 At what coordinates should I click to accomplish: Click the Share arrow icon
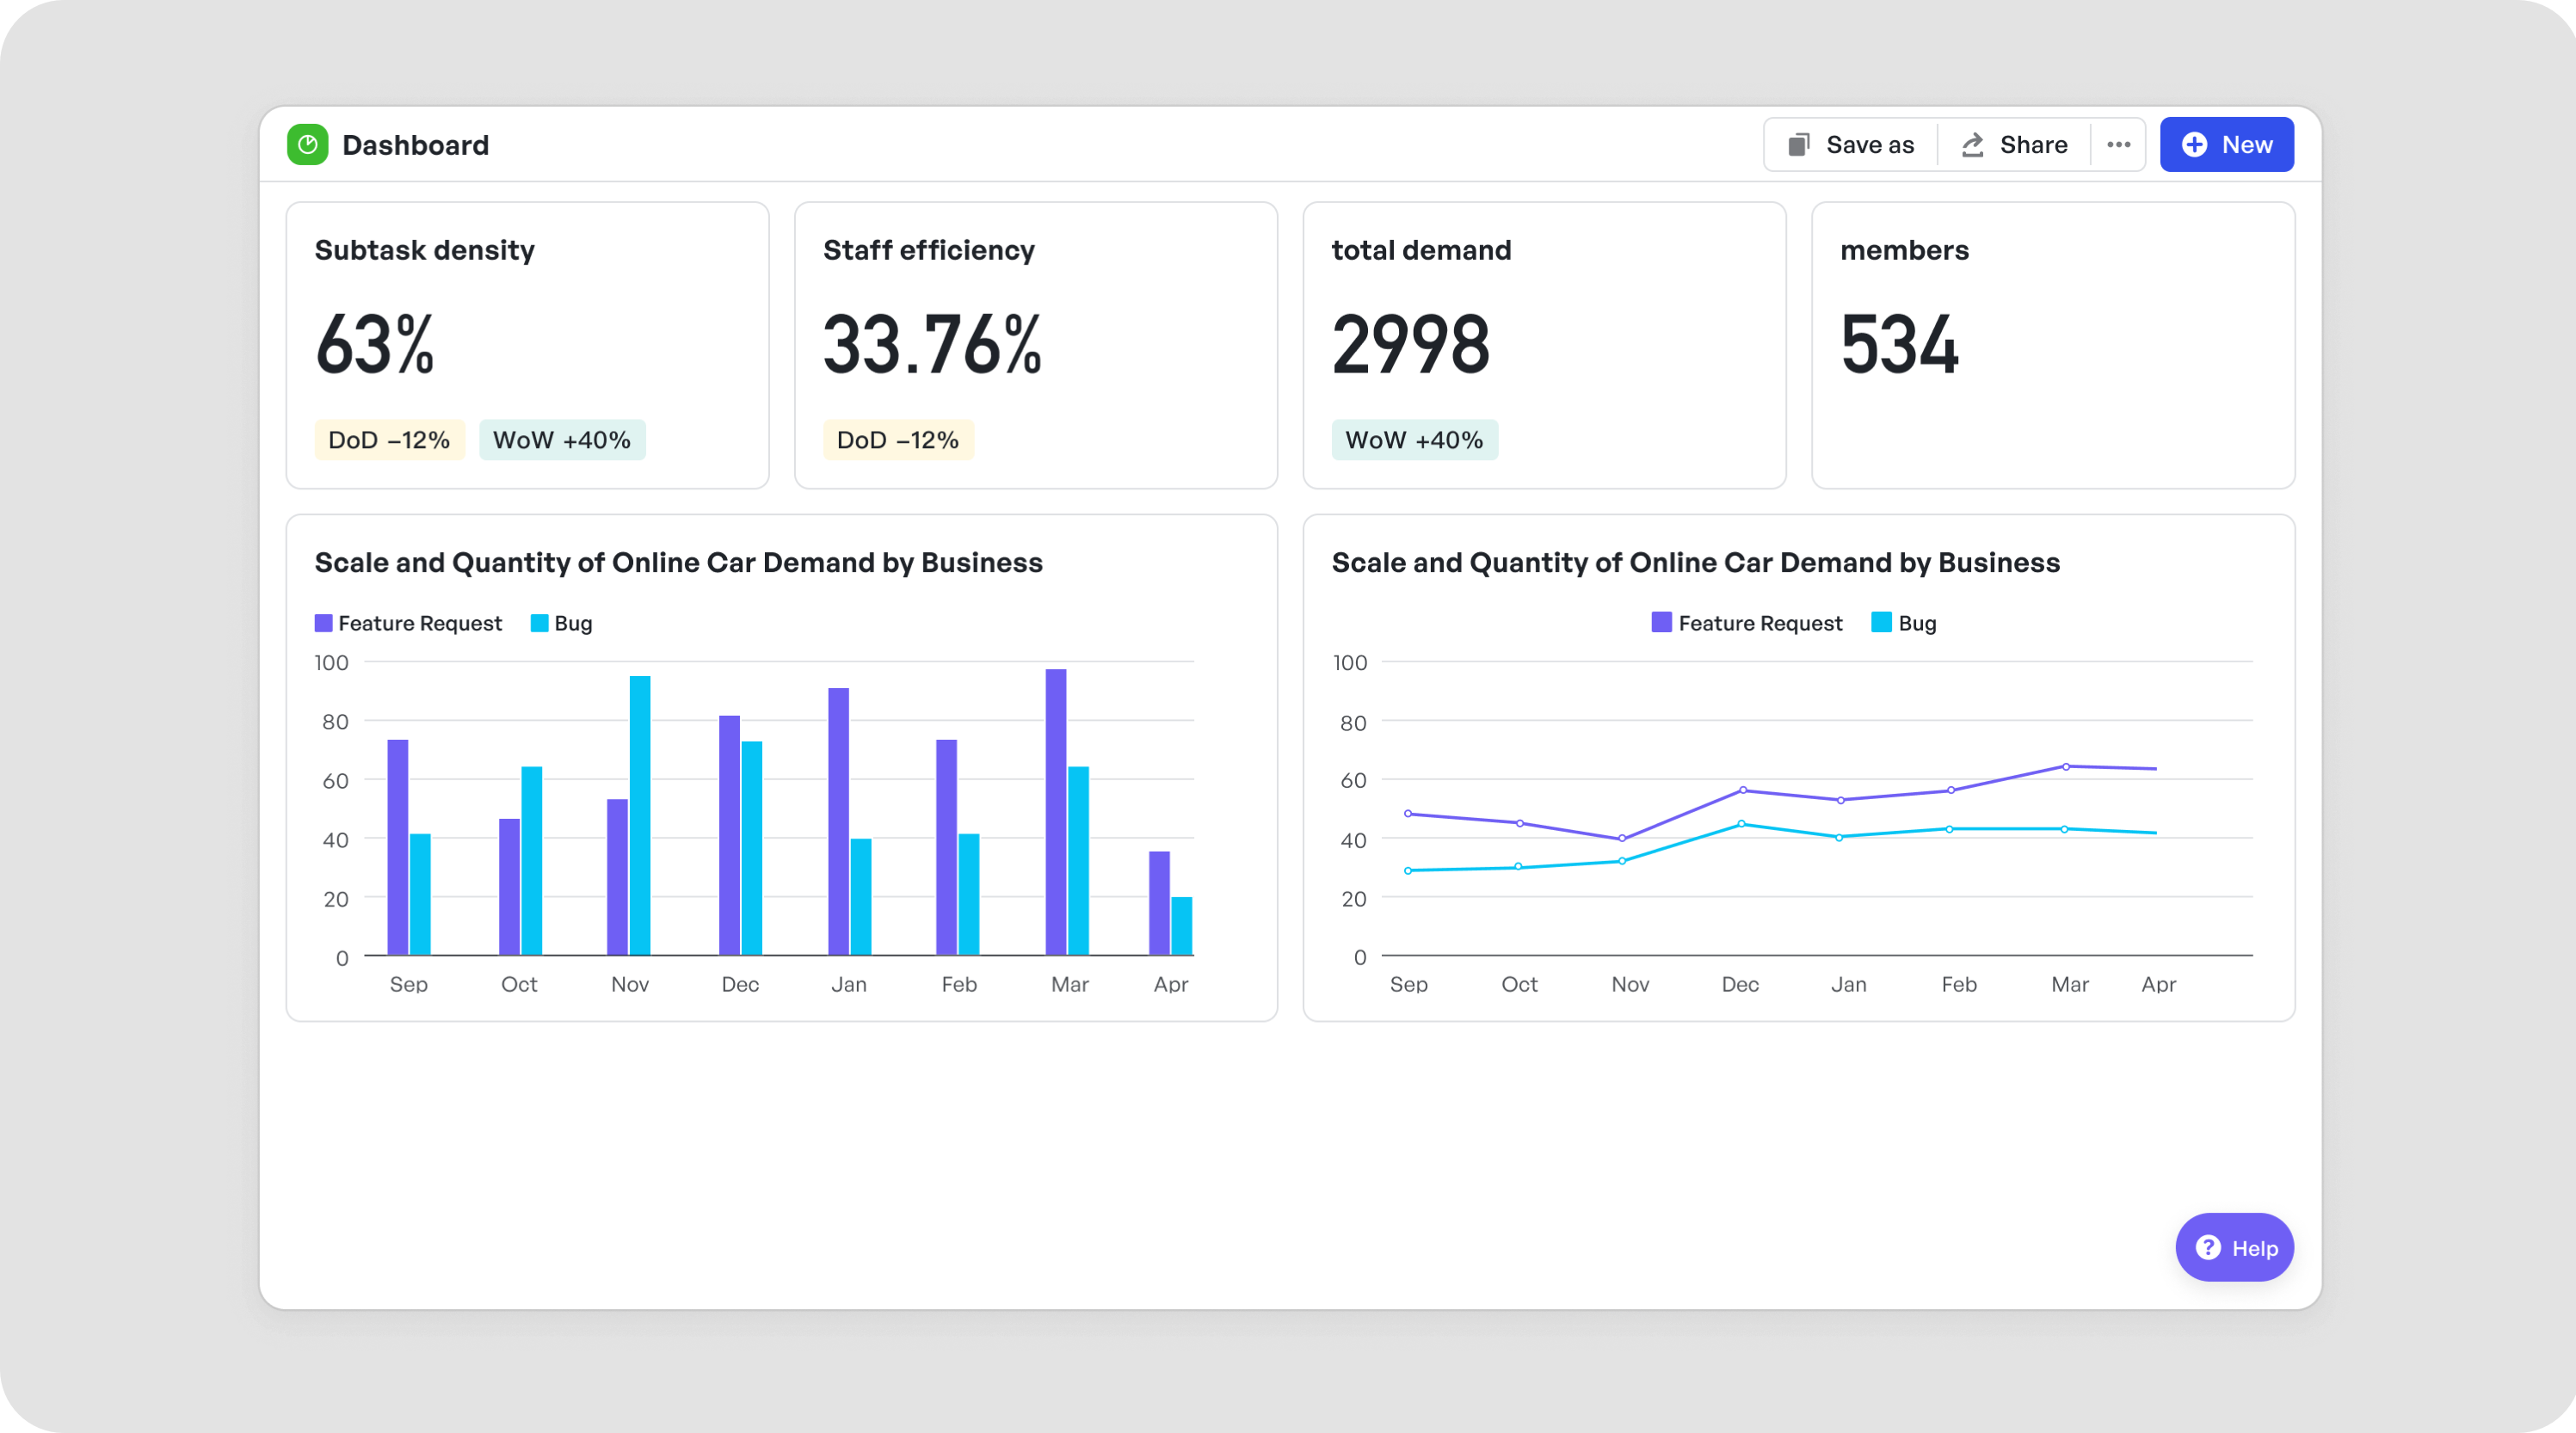pos(1972,145)
